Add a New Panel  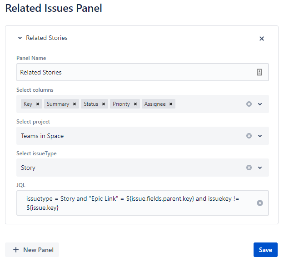click(x=32, y=250)
